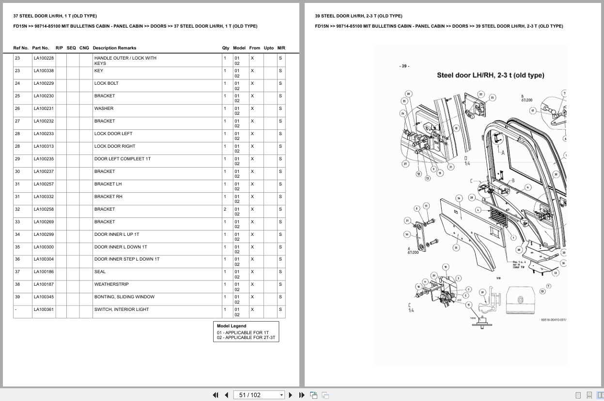Click the Qty column header

click(226, 48)
